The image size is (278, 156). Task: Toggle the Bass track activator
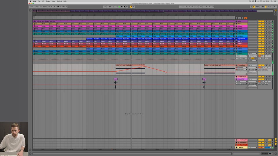pyautogui.click(x=261, y=29)
